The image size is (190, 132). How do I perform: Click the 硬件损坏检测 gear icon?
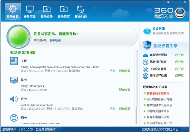(x=145, y=76)
